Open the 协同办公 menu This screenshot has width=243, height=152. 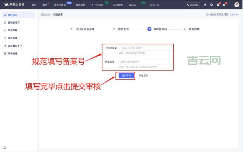click(x=154, y=5)
